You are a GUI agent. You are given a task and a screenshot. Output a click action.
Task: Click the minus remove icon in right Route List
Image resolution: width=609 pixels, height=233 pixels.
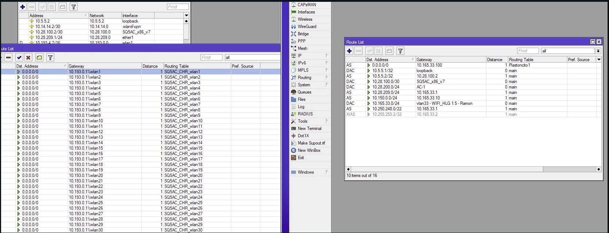click(358, 51)
